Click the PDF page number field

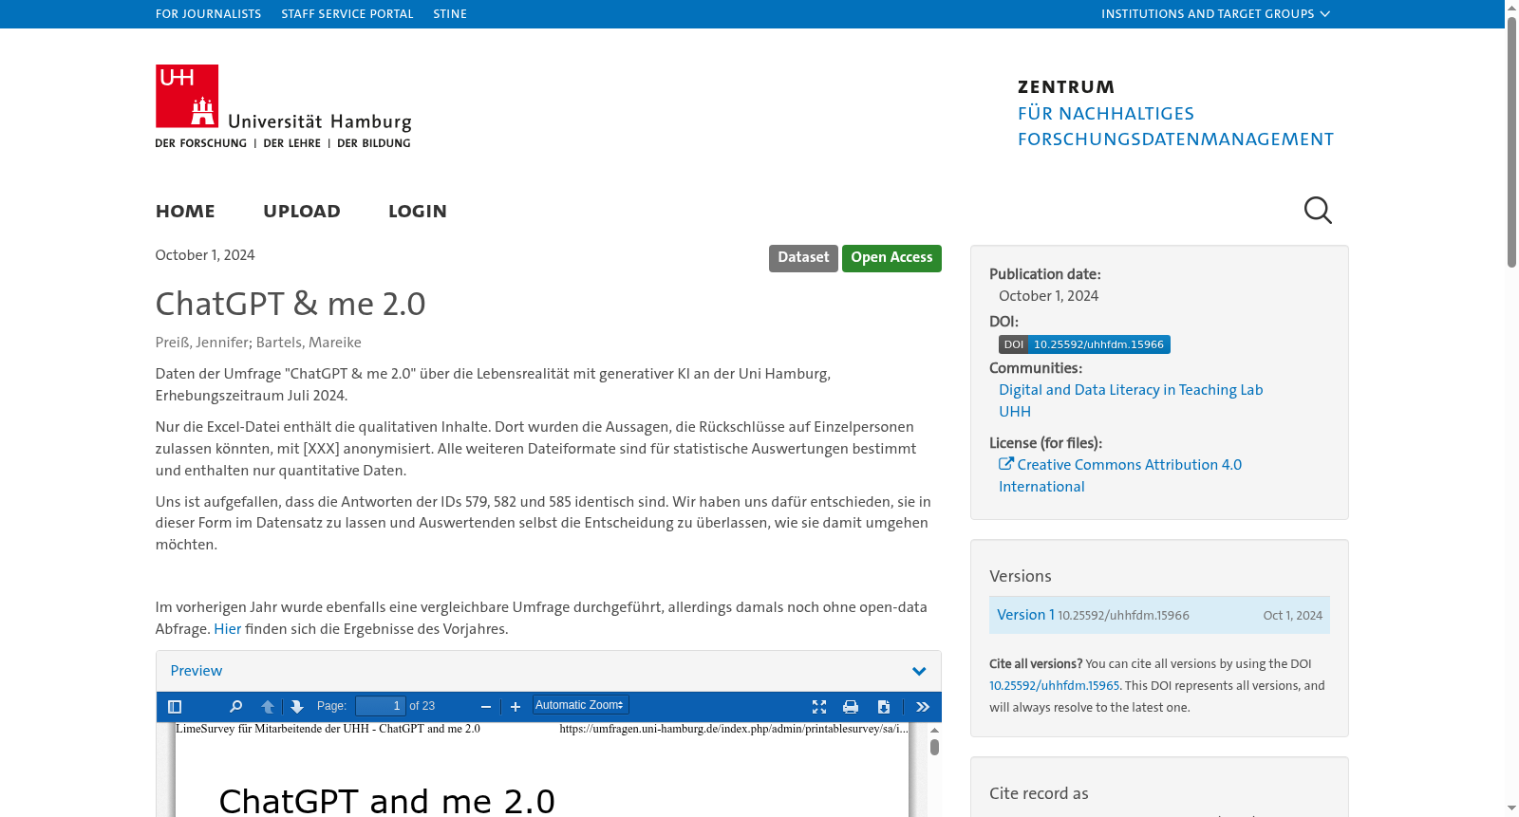click(380, 706)
